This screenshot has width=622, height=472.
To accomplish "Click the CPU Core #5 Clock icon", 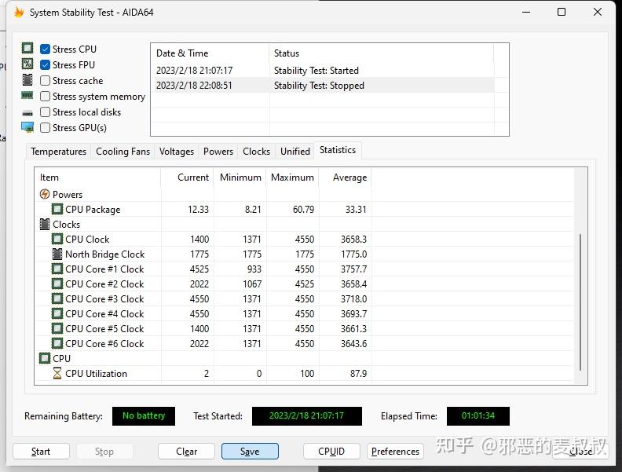I will click(57, 329).
